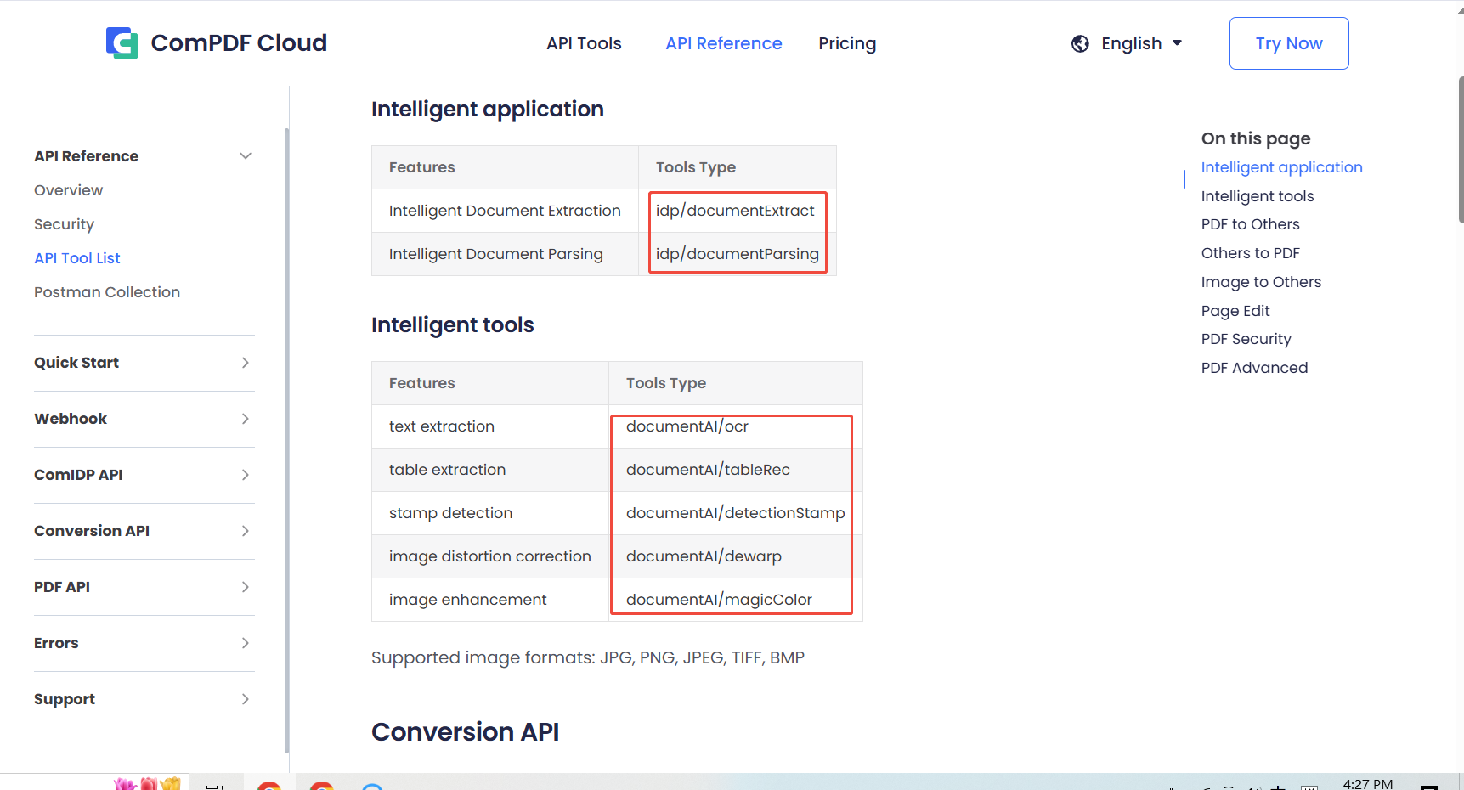Image resolution: width=1464 pixels, height=790 pixels.
Task: Expand the Conversion API sidebar section
Action: pyautogui.click(x=246, y=531)
